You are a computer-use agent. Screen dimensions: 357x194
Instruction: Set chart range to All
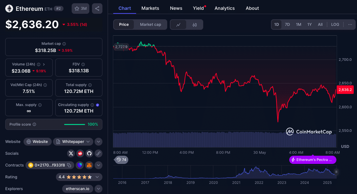[x=320, y=25]
